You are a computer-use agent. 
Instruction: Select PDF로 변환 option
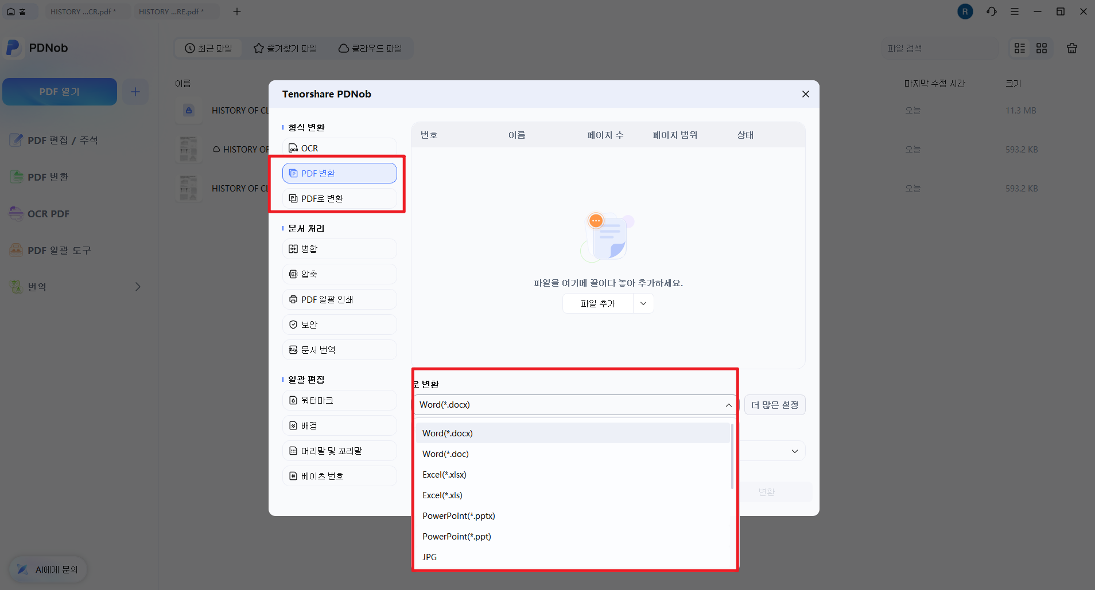pos(339,198)
